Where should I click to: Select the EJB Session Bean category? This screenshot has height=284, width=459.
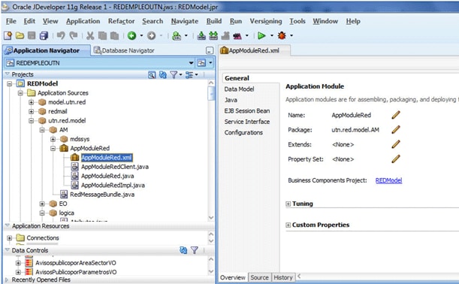(246, 110)
